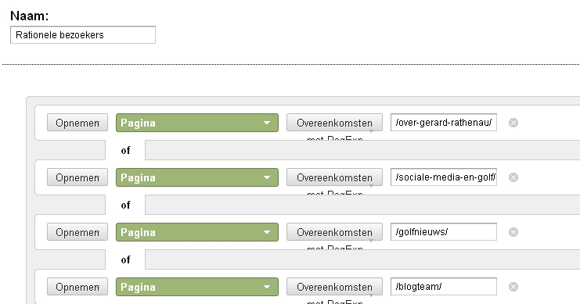Click the /golfnieuws/ value input field
Image resolution: width=580 pixels, height=304 pixels.
444,231
